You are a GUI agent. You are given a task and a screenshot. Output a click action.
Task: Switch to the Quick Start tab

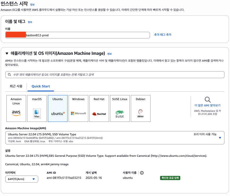click(41, 86)
